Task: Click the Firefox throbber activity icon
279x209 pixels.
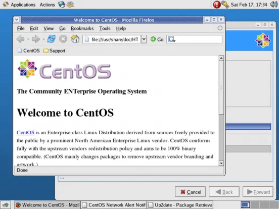Action: (220, 28)
